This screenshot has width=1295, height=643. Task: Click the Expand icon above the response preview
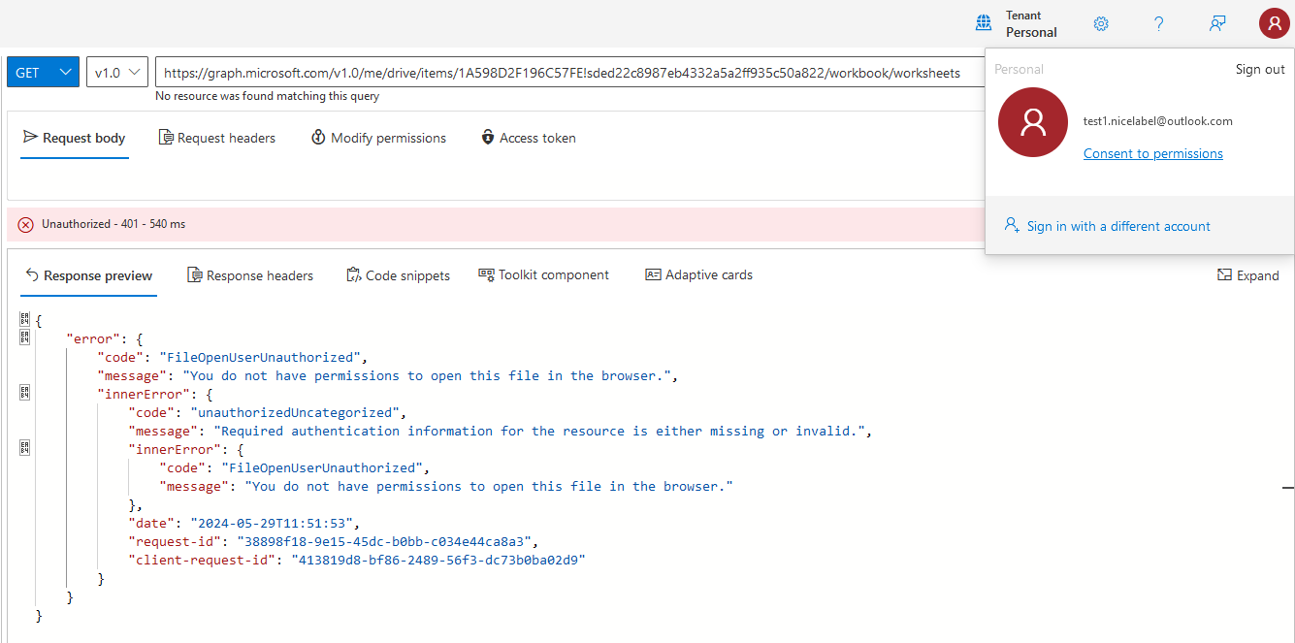[1247, 275]
